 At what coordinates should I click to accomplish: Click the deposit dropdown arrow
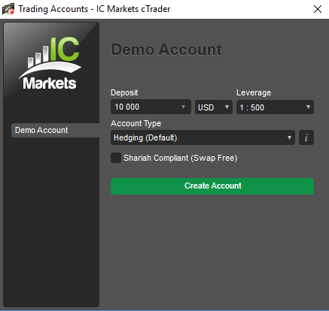click(x=183, y=107)
